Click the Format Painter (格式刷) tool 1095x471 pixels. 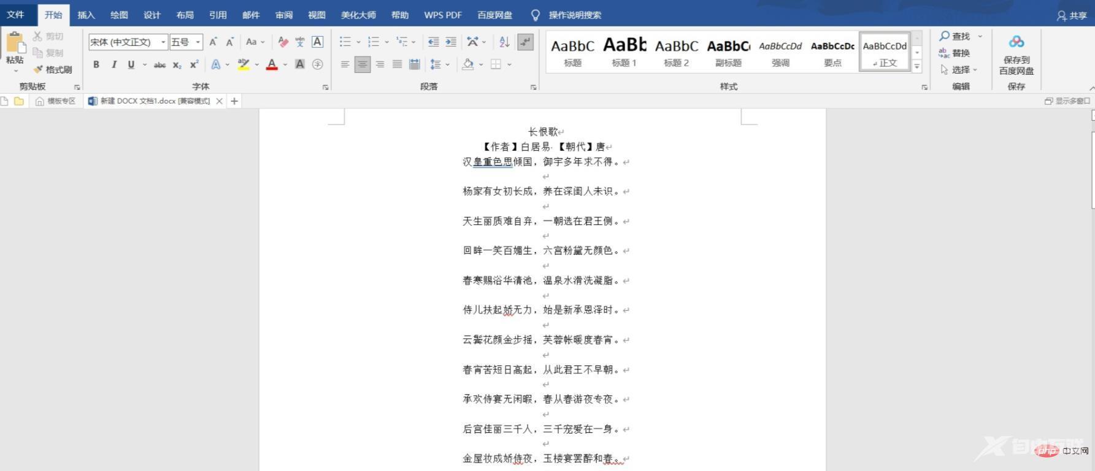click(53, 69)
